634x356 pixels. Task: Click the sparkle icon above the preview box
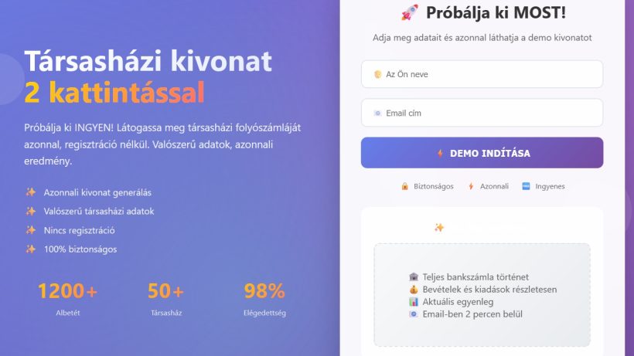(x=439, y=228)
